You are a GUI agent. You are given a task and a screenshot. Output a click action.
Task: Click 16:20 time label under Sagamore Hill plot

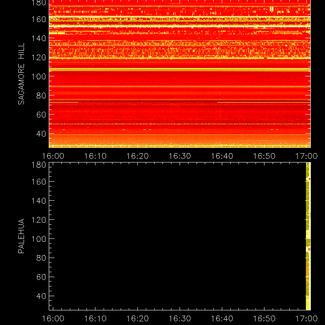[x=138, y=156]
